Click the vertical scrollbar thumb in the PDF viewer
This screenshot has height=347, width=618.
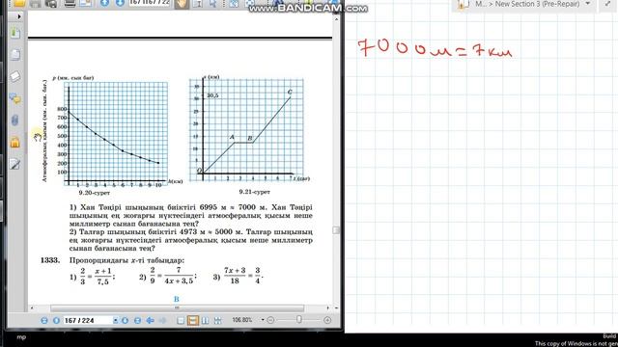(336, 230)
